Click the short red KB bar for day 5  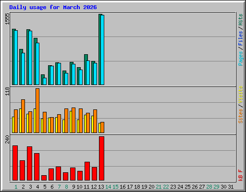[44, 178]
